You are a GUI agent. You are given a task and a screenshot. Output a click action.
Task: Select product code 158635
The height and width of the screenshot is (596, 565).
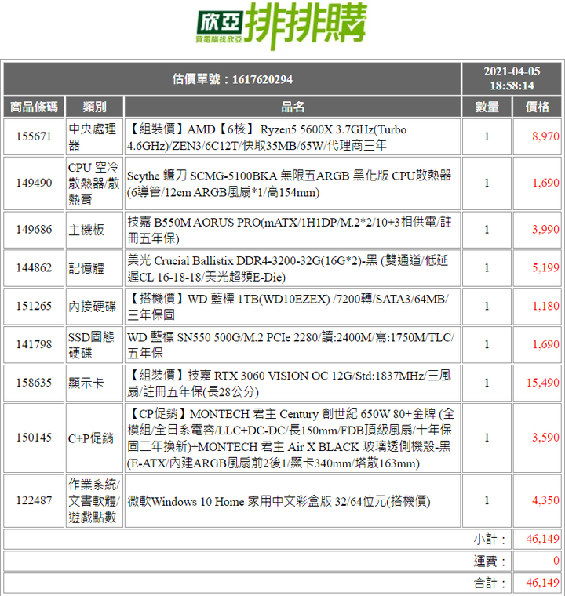coord(34,383)
